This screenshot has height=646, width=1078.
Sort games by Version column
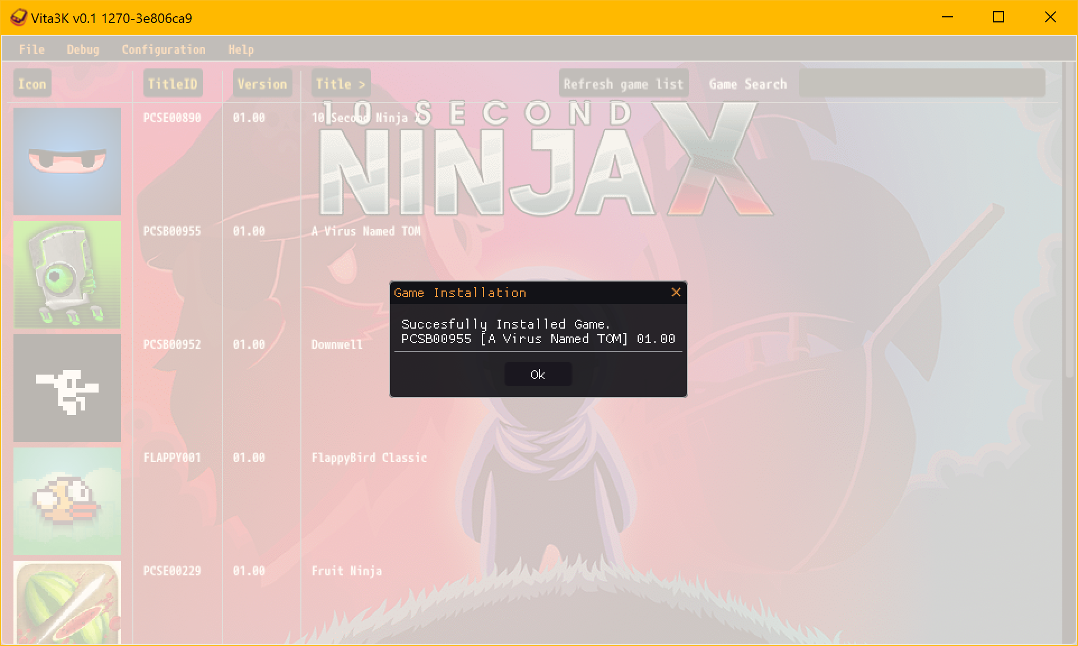coord(262,83)
